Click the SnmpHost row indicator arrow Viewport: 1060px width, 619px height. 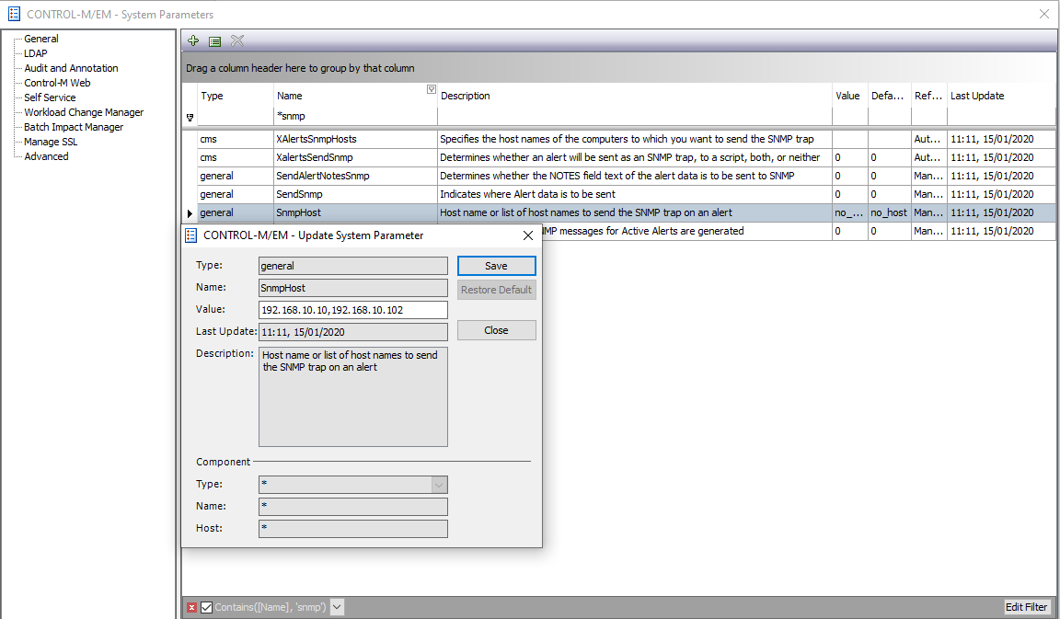point(190,212)
